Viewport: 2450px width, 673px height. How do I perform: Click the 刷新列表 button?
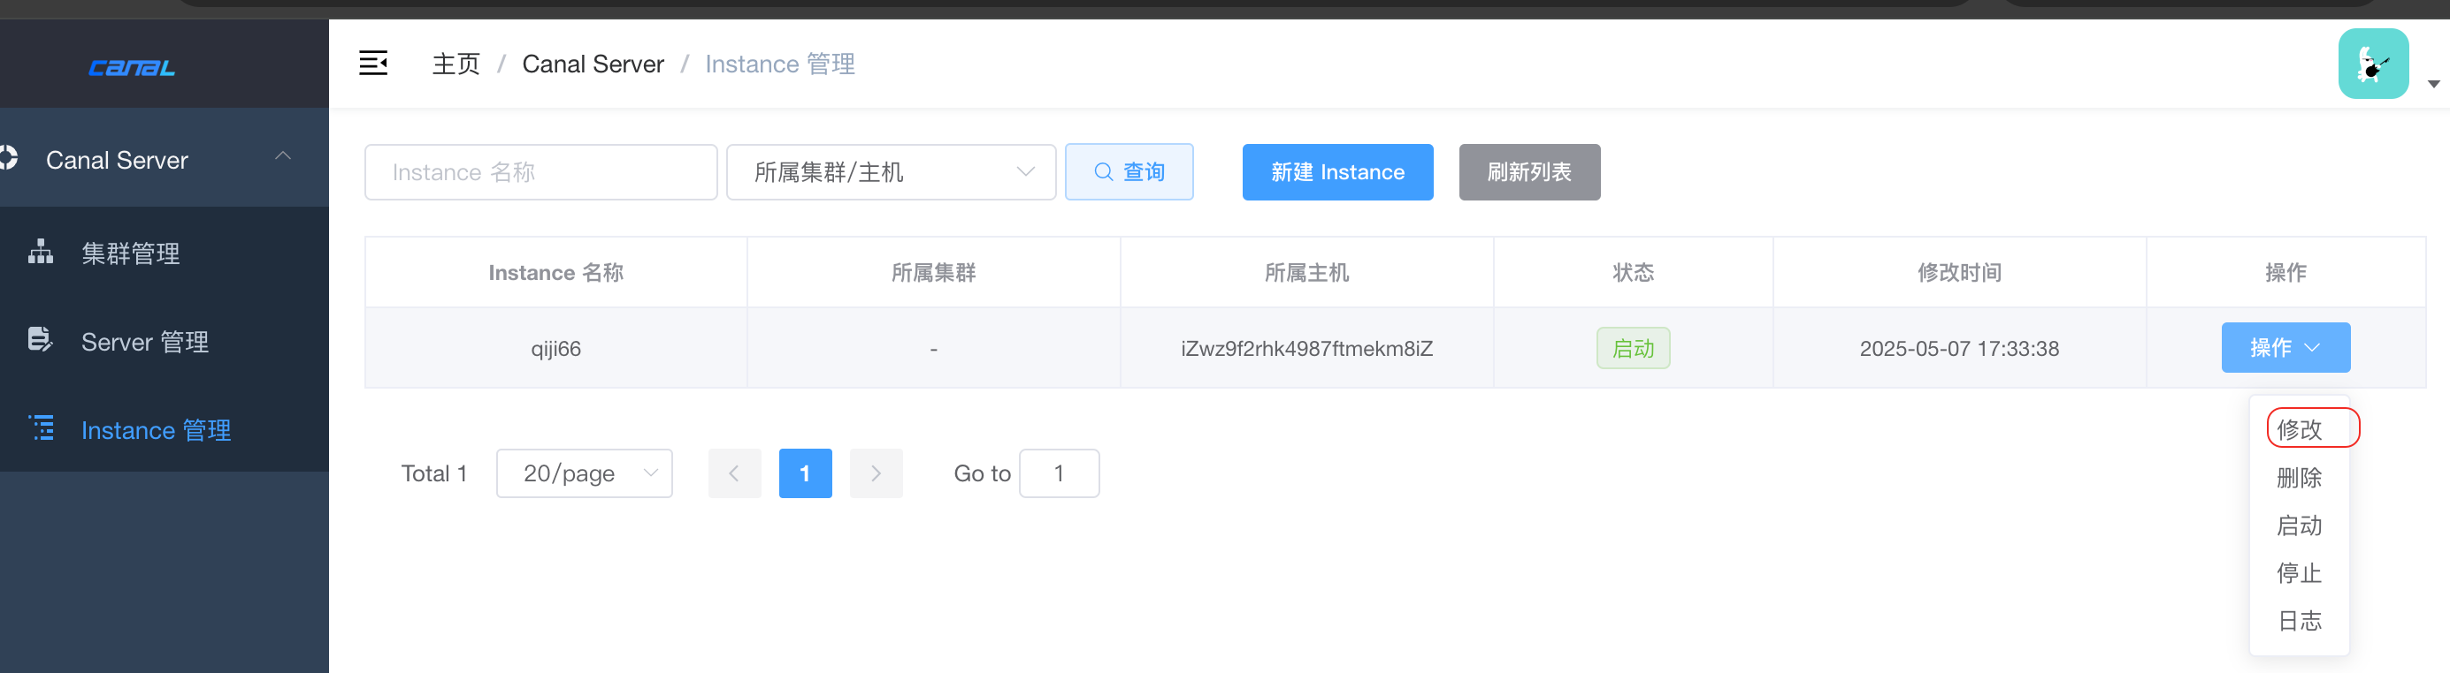pos(1529,172)
